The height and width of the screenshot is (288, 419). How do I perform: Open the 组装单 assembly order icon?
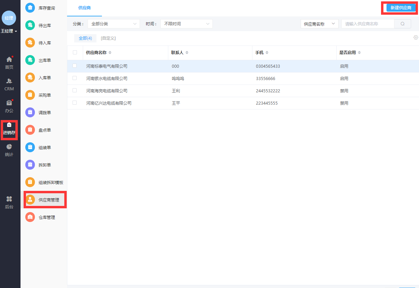[30, 147]
